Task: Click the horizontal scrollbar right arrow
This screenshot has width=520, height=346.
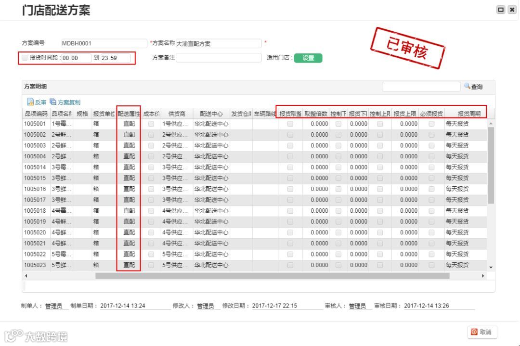Action: tap(483, 276)
